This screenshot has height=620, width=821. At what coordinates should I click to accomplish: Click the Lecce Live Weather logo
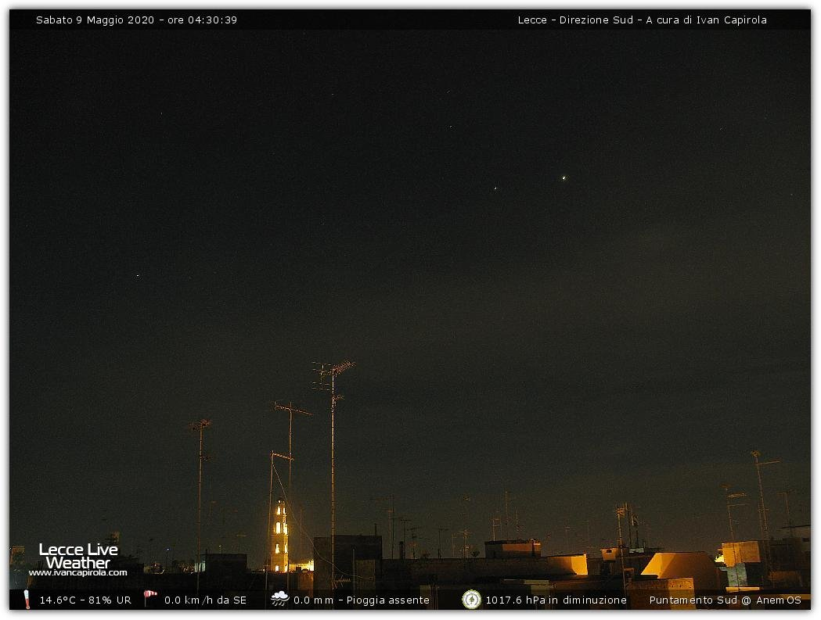(78, 556)
